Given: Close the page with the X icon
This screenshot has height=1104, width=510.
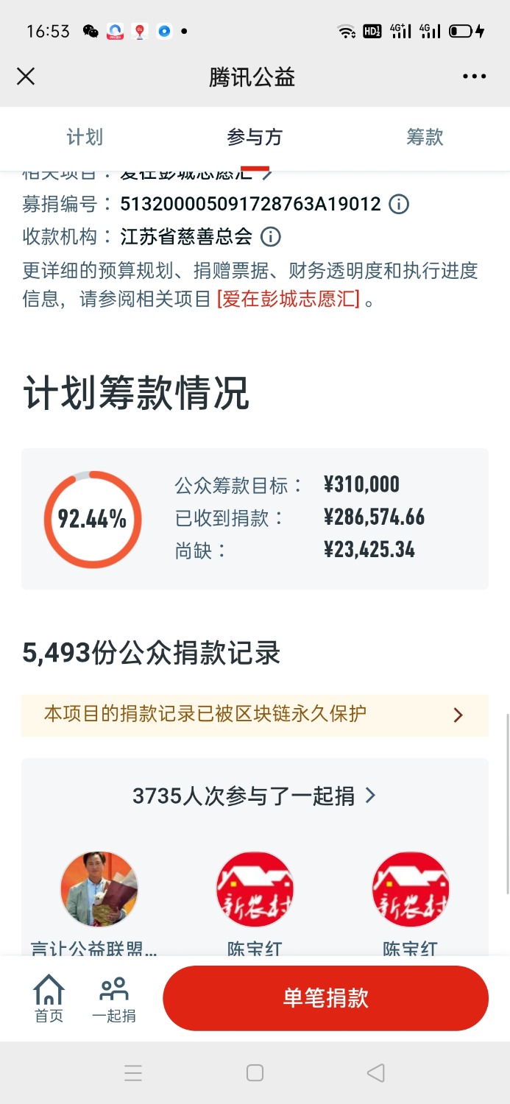Looking at the screenshot, I should (26, 77).
